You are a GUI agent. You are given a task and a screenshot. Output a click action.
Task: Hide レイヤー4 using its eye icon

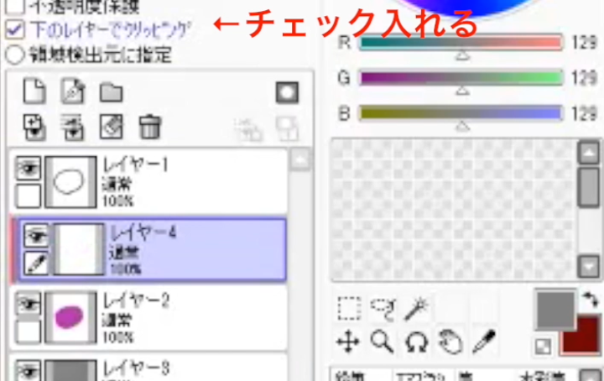click(x=36, y=235)
